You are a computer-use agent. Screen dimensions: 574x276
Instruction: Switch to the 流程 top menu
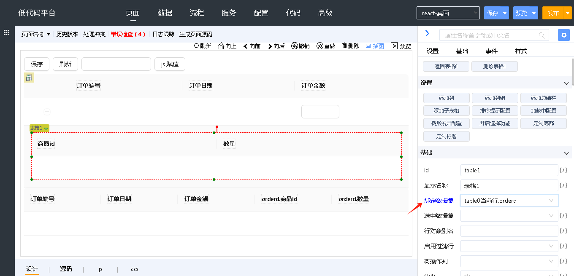197,13
